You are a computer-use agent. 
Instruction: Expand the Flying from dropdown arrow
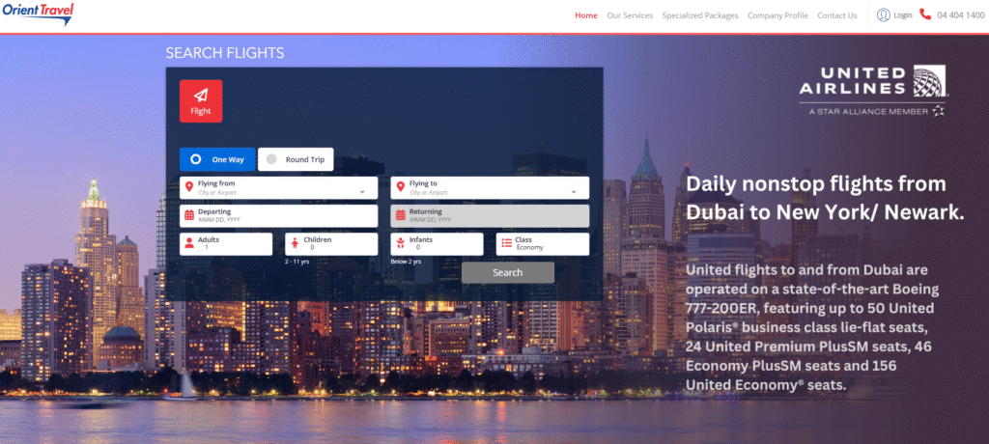point(362,192)
